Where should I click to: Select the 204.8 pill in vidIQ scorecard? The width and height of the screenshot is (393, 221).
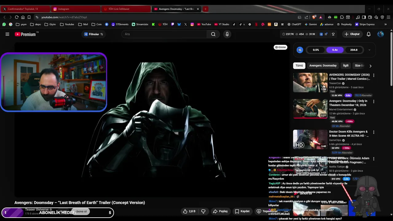[x=354, y=50]
